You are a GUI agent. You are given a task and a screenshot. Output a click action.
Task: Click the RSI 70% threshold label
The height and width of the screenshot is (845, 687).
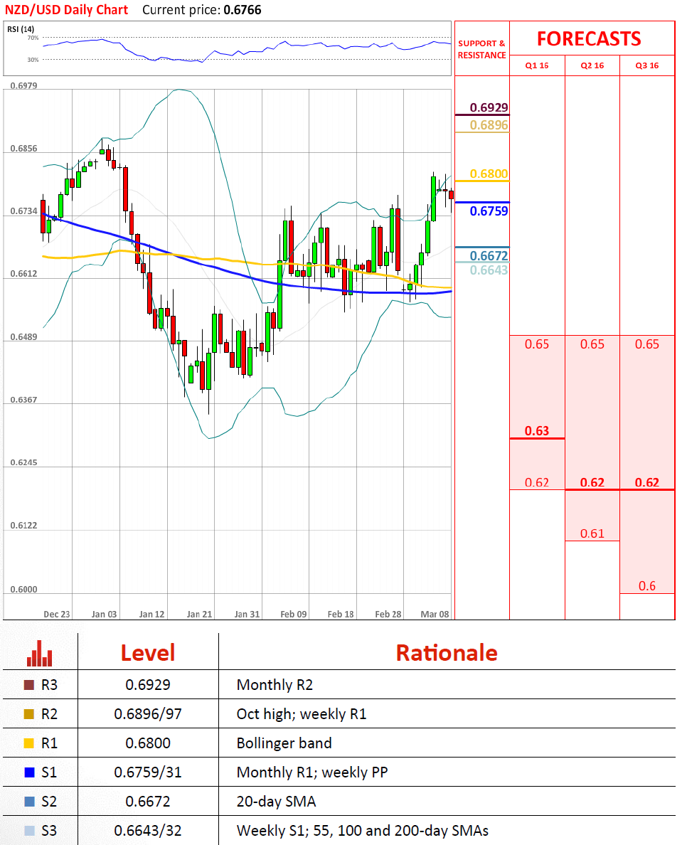coord(33,38)
